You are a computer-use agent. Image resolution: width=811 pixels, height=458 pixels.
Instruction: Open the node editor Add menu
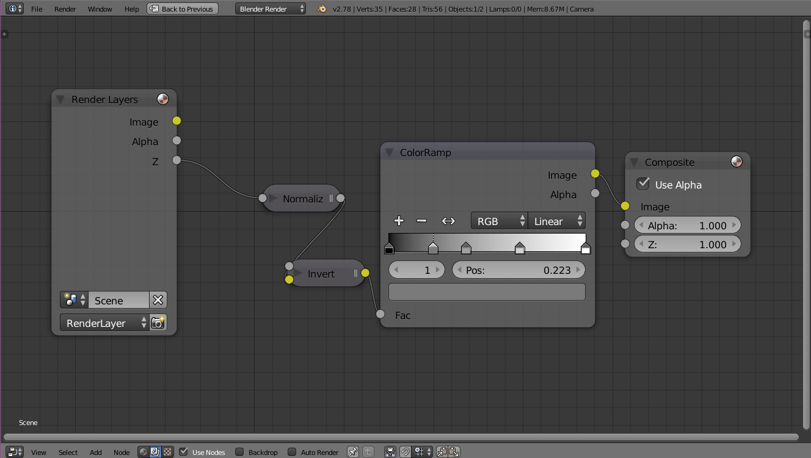[96, 452]
